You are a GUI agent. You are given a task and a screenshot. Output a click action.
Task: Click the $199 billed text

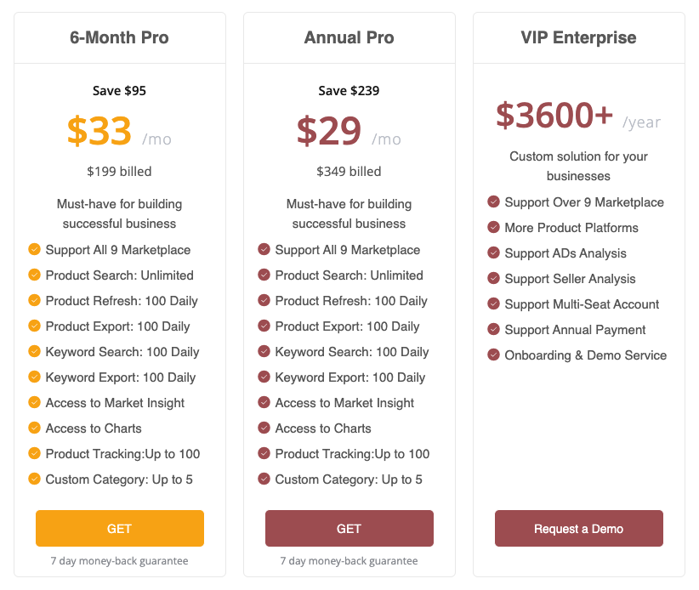[x=119, y=172]
